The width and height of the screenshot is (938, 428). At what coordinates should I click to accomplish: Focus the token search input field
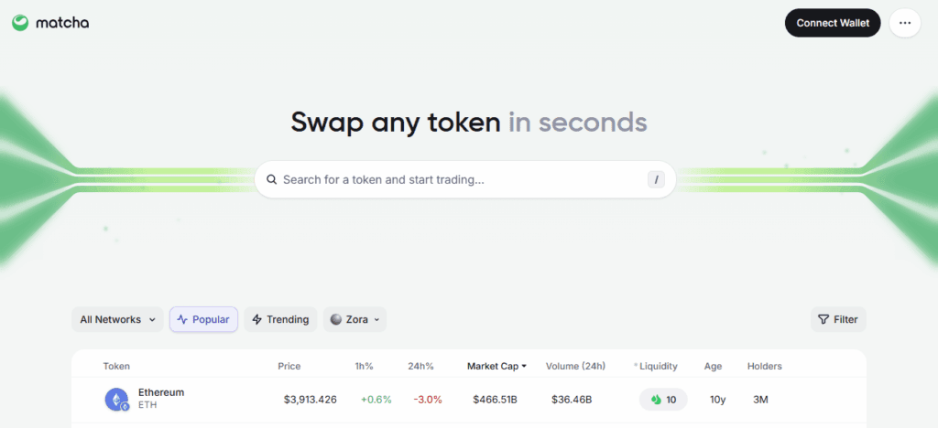[x=458, y=180]
